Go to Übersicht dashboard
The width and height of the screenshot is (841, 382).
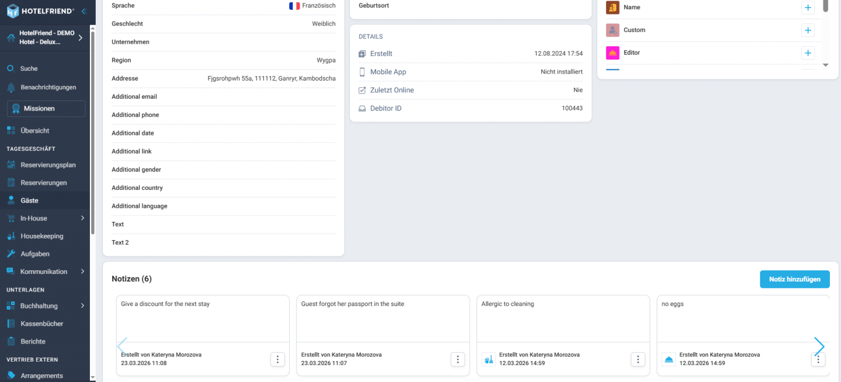pyautogui.click(x=34, y=131)
